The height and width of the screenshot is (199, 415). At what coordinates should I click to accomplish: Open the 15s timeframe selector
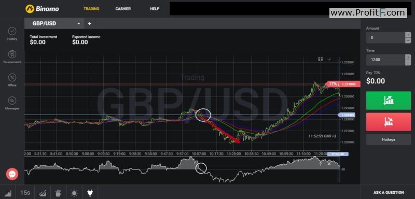tap(25, 193)
